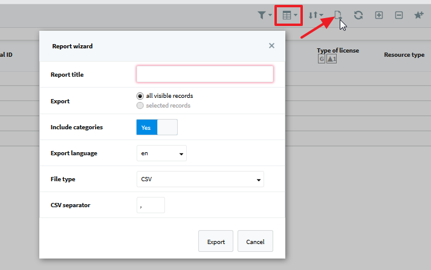
Task: Collapse all rows with minus icon
Action: tap(399, 15)
